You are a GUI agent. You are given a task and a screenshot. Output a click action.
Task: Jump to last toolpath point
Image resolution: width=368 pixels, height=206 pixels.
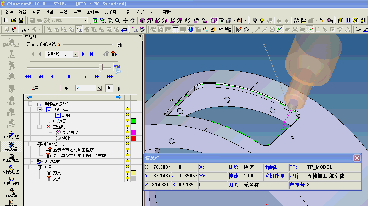pyautogui.click(x=91, y=54)
